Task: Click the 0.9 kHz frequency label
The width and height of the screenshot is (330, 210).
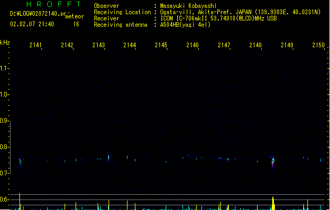Action: pyautogui.click(x=4, y=121)
